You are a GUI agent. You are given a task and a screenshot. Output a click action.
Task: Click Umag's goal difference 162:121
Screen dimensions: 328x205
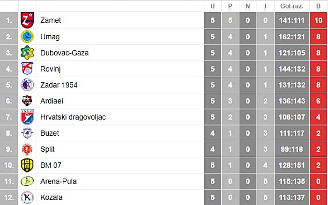(292, 37)
